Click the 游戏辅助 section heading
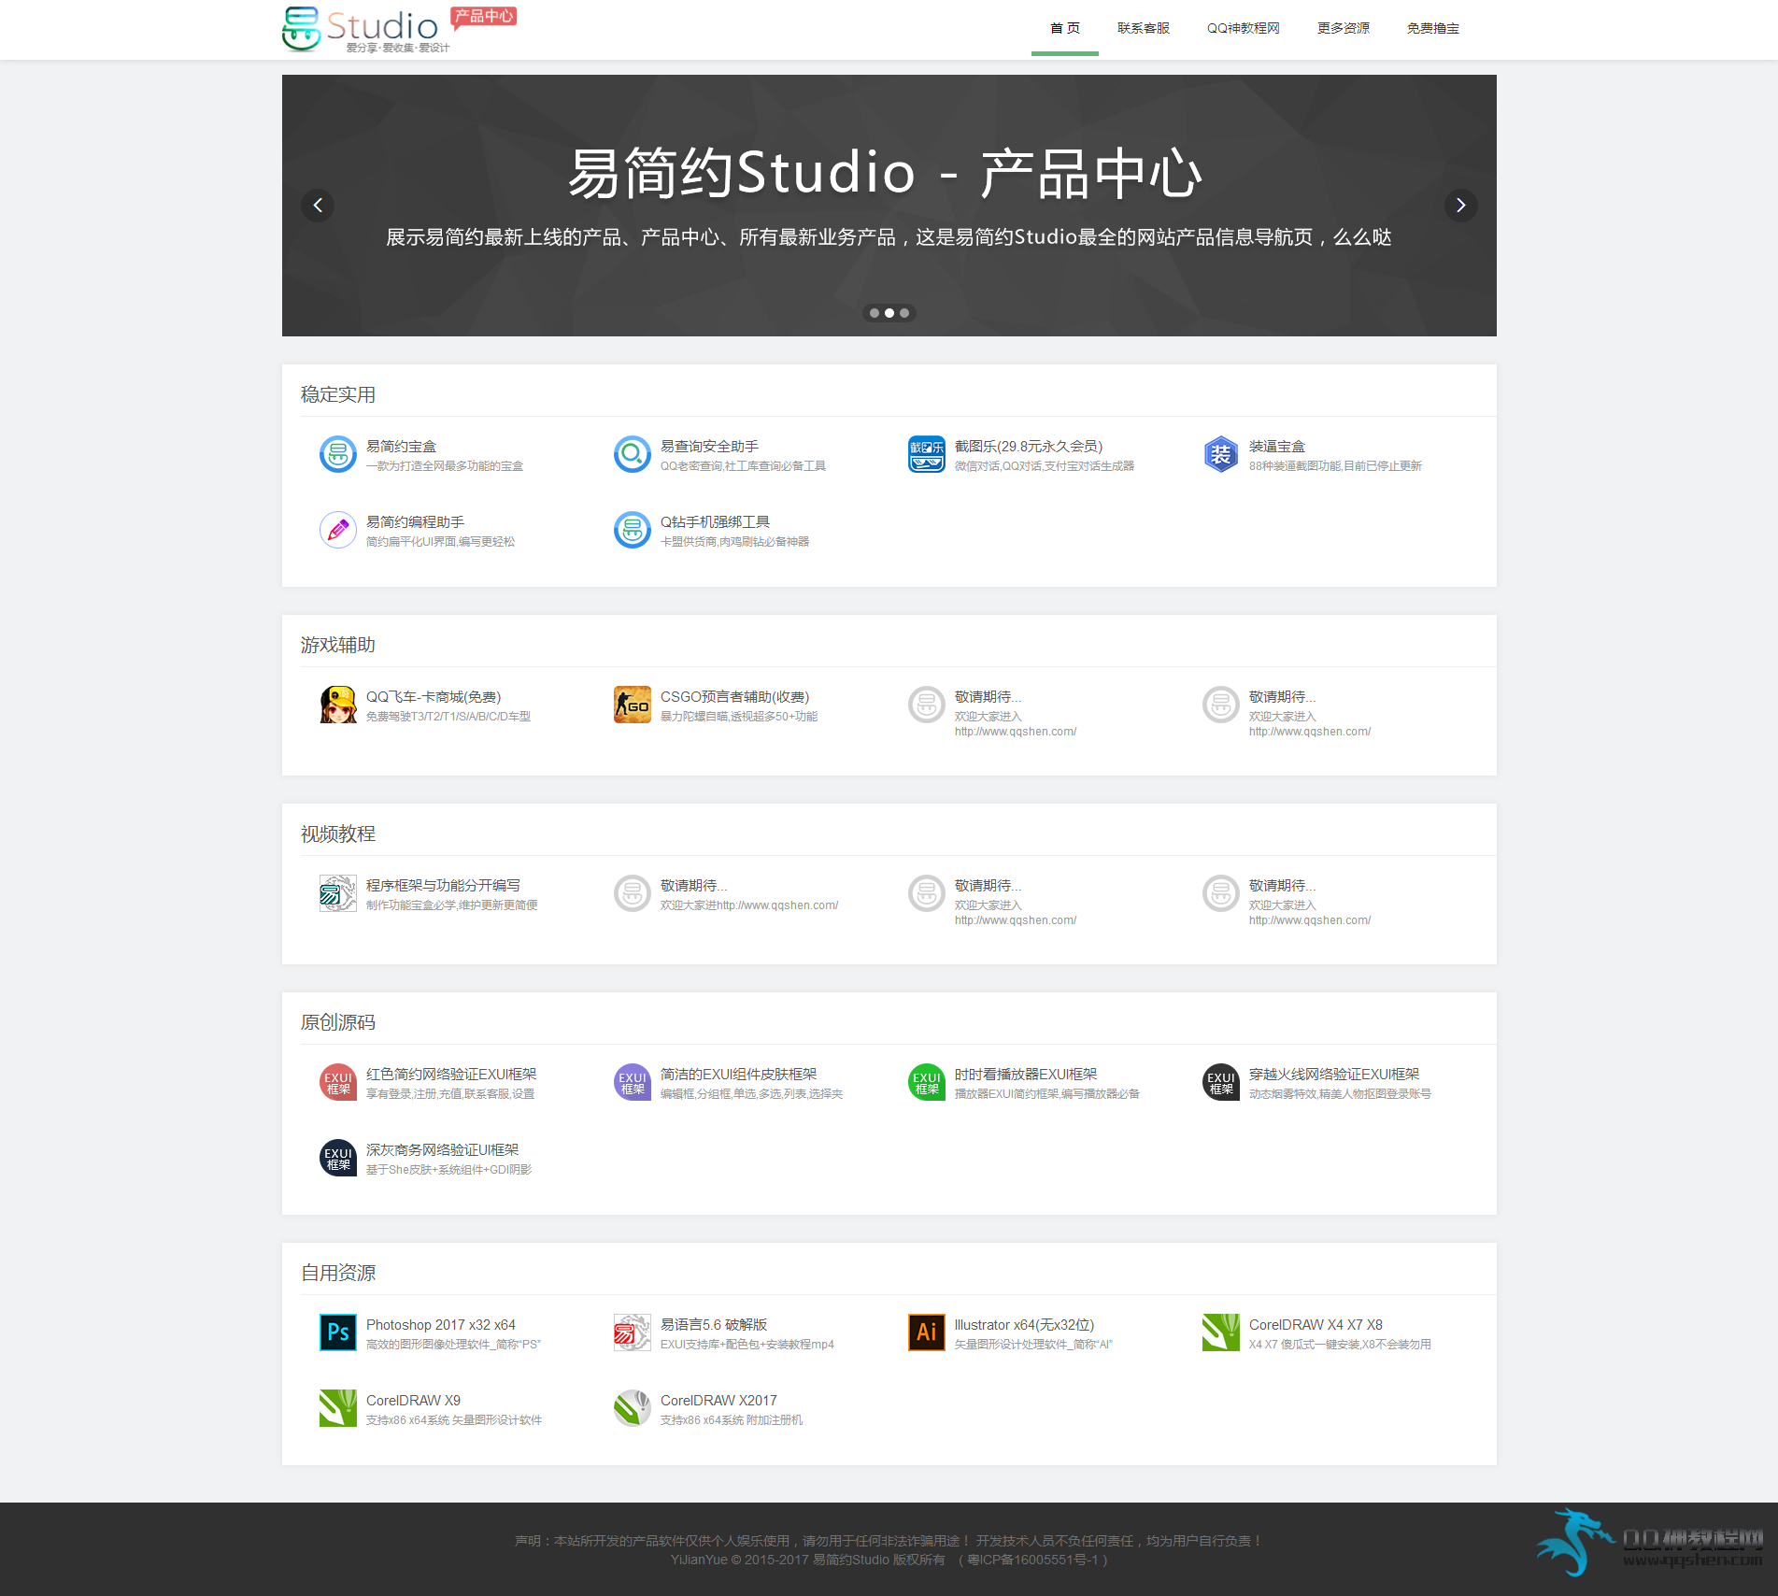 [338, 645]
